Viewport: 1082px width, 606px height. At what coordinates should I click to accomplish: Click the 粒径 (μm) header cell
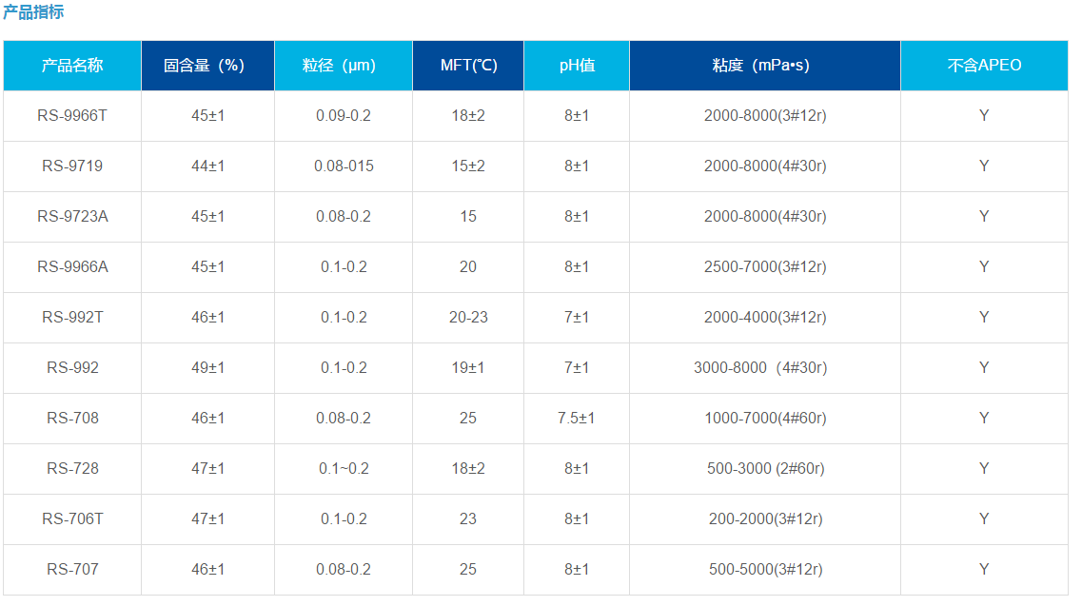pos(344,66)
